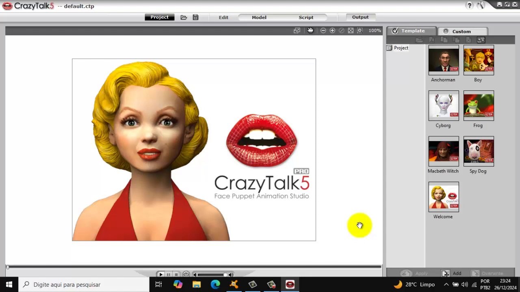Image resolution: width=520 pixels, height=292 pixels.
Task: Zoom in with the plus magnifier icon
Action: point(332,30)
